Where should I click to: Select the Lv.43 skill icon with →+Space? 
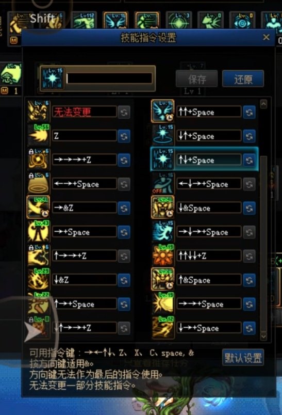click(x=39, y=231)
